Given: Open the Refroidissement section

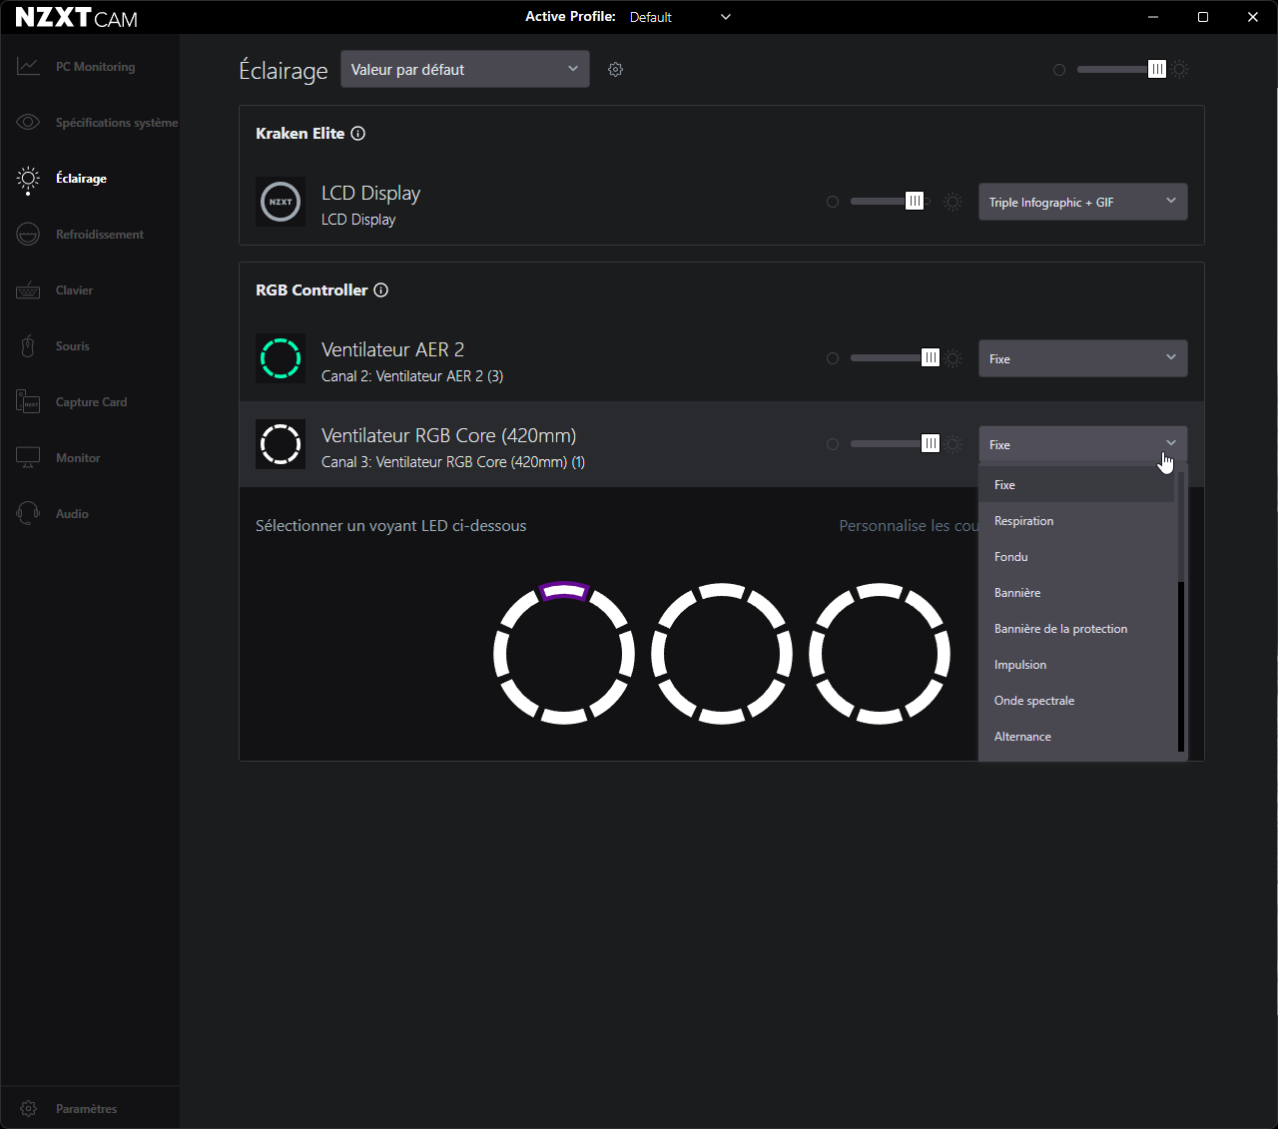Looking at the screenshot, I should (90, 235).
